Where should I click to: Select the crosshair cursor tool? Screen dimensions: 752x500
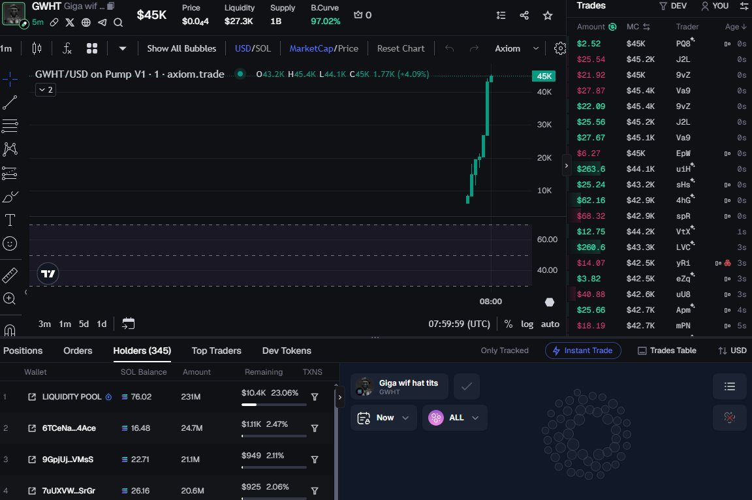tap(10, 79)
